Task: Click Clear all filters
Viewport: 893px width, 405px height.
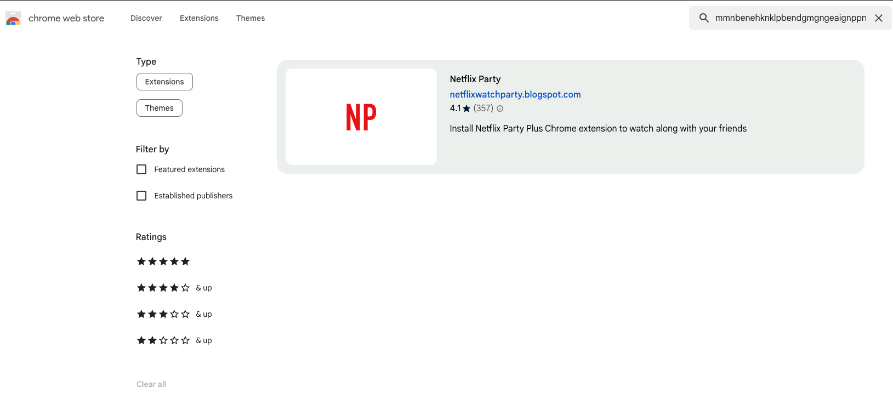Action: click(x=151, y=384)
